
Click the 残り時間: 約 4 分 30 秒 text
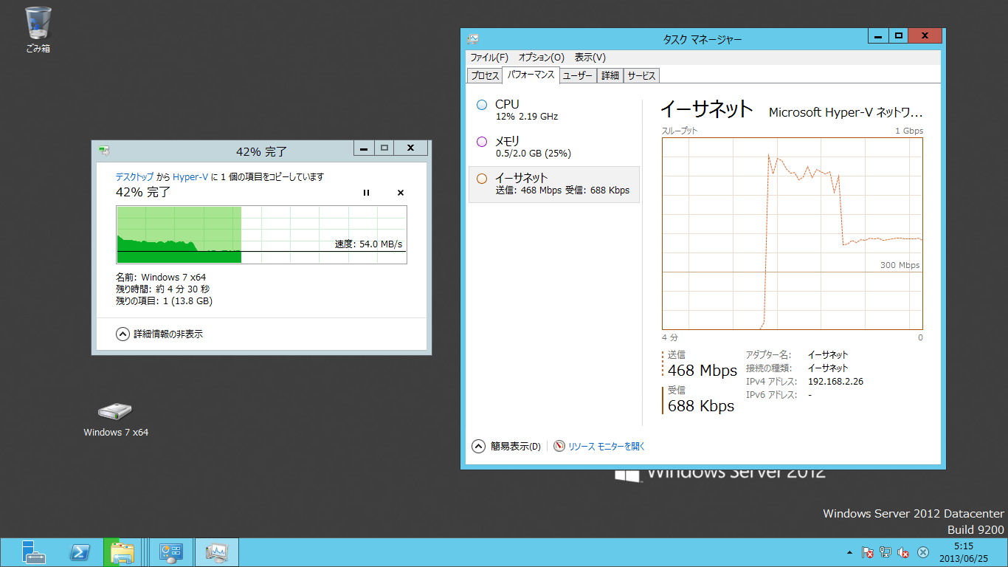click(162, 289)
